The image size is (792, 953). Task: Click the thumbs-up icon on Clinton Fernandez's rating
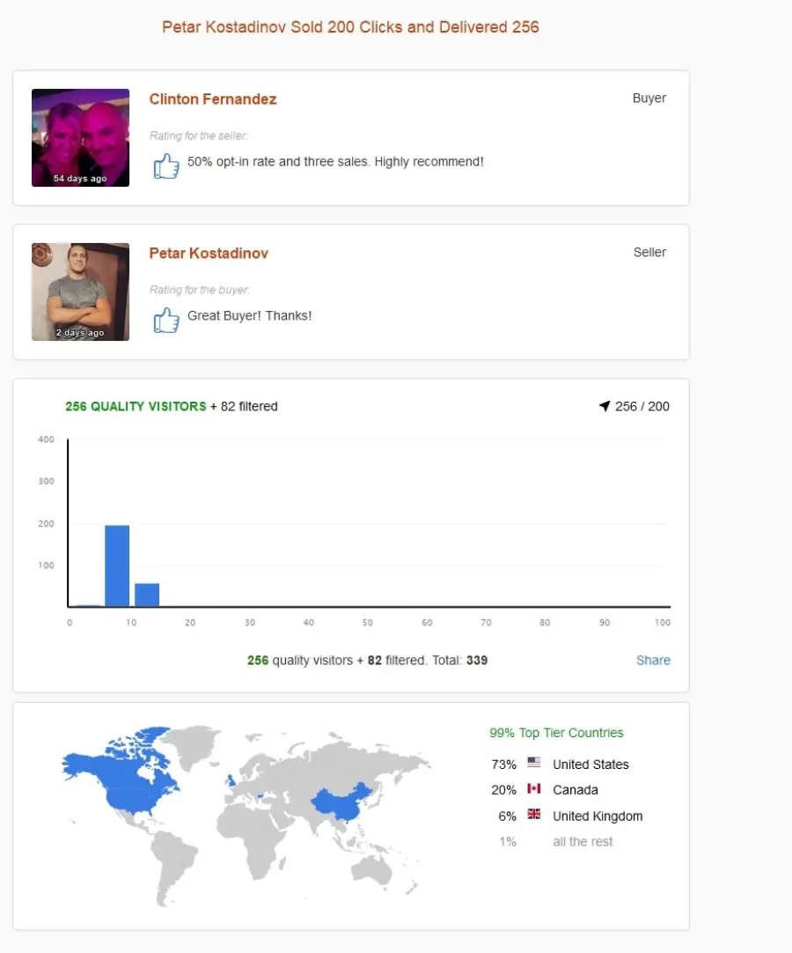coord(165,166)
